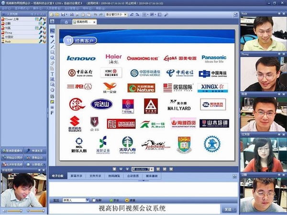The image size is (287, 215).
Task: Open the Send button dropdown arrow
Action: coord(235,209)
